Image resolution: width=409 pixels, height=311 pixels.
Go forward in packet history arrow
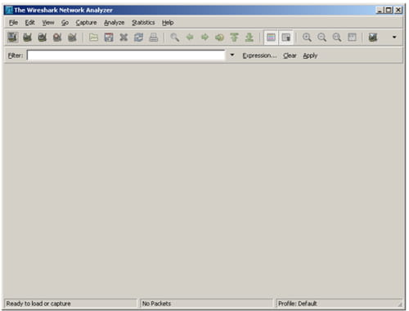pyautogui.click(x=204, y=38)
